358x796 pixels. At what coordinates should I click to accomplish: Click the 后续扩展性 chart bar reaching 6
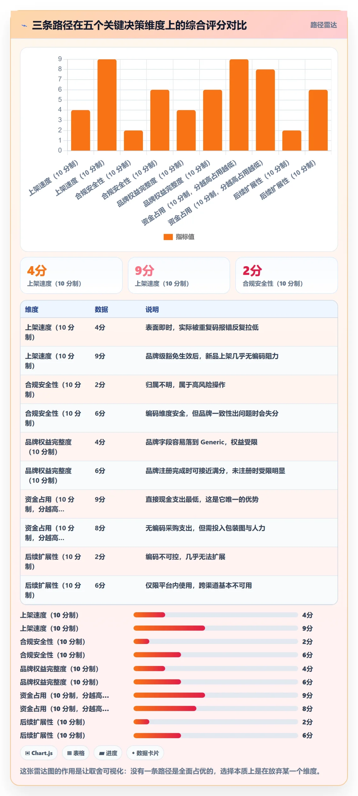pyautogui.click(x=318, y=120)
